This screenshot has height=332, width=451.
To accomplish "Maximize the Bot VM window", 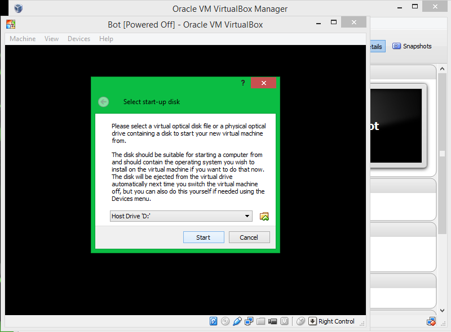I will click(x=334, y=23).
